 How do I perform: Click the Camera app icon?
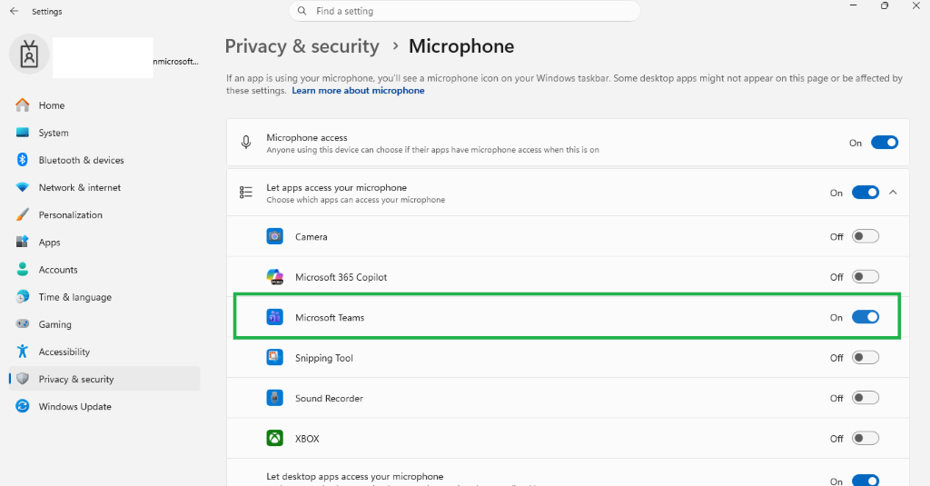click(x=274, y=236)
